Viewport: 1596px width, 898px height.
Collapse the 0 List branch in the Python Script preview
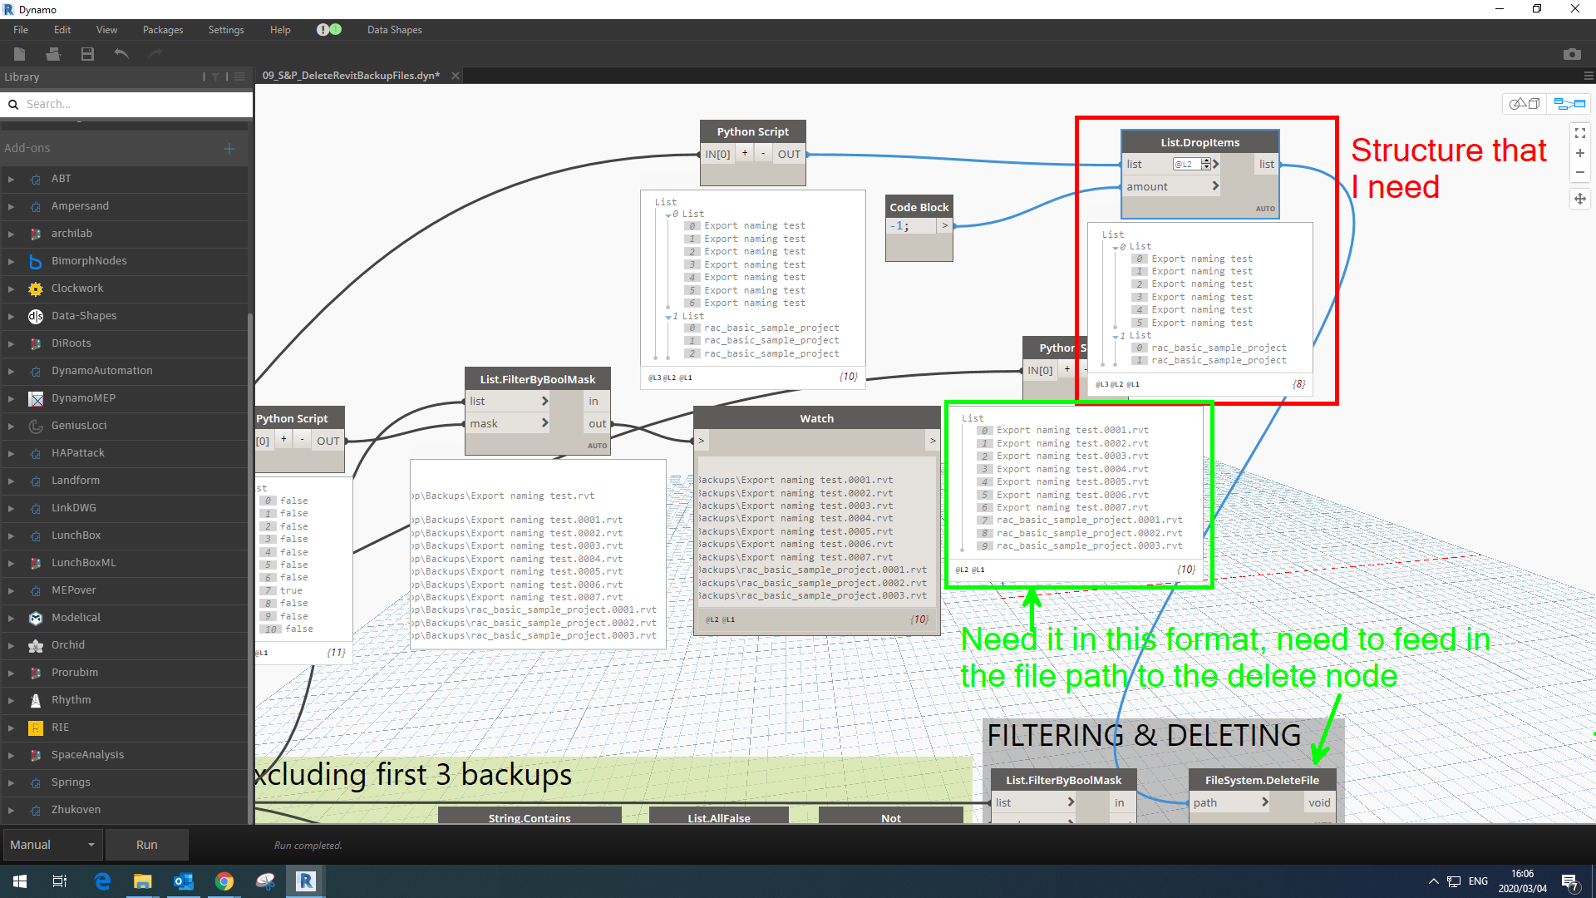click(x=668, y=215)
